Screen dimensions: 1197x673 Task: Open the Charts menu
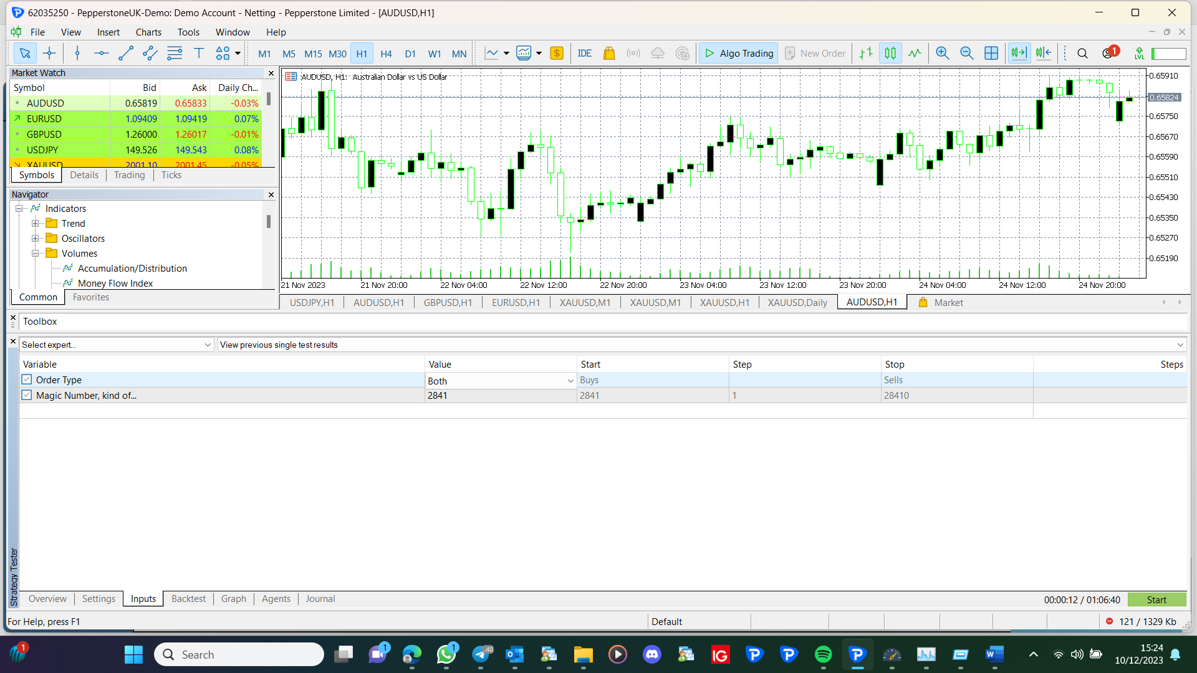pos(148,32)
